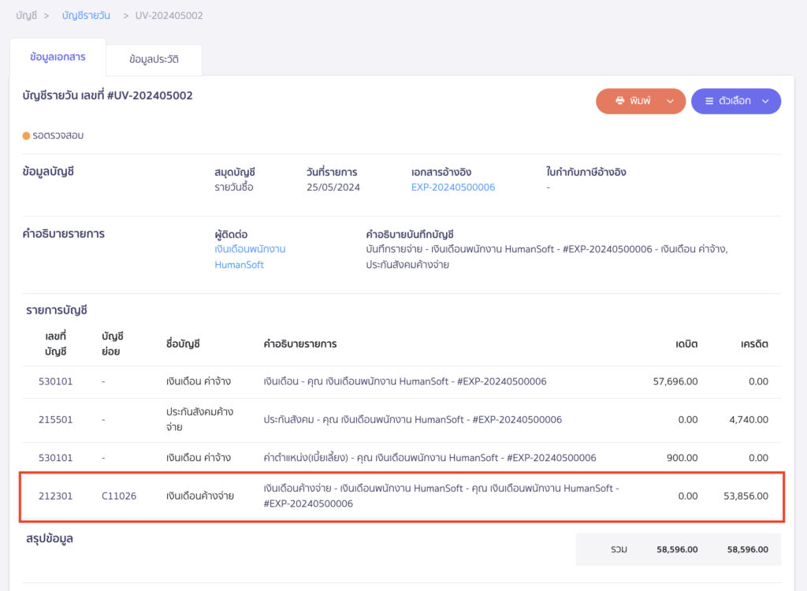Screen dimensions: 807x591
Task: Click the เครดิต column header
Action: (754, 344)
